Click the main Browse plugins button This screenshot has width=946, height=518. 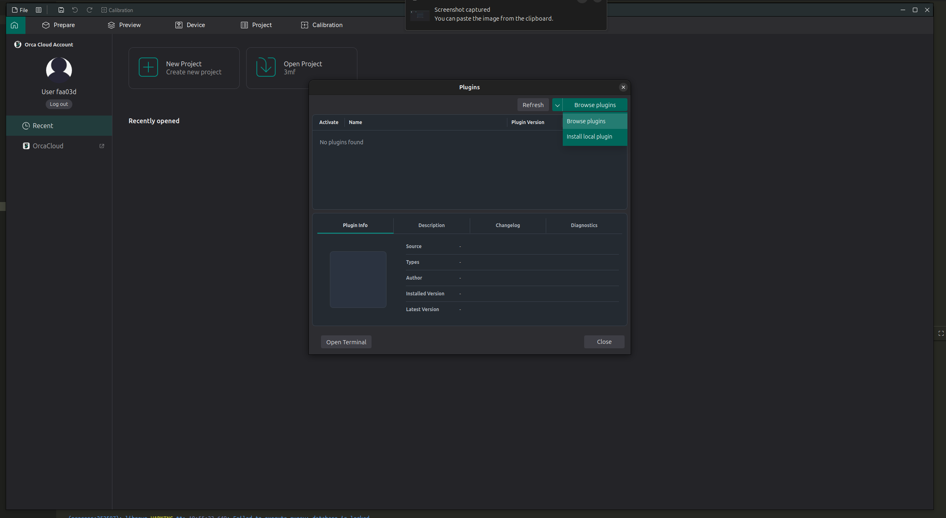tap(595, 105)
